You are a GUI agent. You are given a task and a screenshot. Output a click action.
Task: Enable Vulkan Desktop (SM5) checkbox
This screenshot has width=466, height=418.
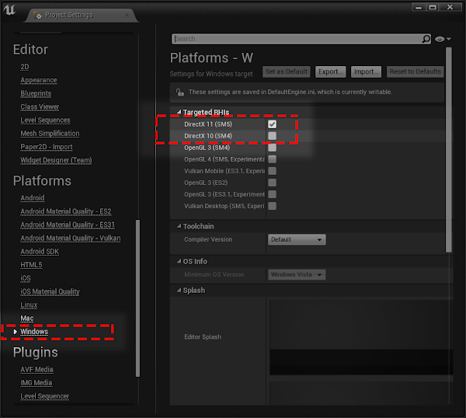pyautogui.click(x=272, y=206)
